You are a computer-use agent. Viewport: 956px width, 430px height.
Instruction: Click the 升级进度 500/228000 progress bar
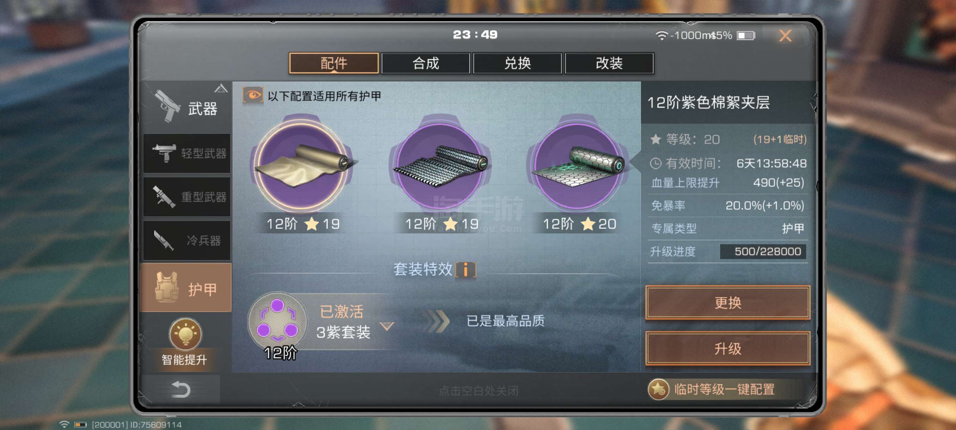pos(763,252)
